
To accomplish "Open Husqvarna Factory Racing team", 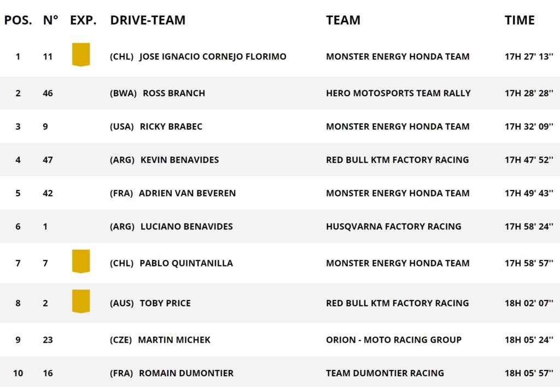I will pos(394,227).
